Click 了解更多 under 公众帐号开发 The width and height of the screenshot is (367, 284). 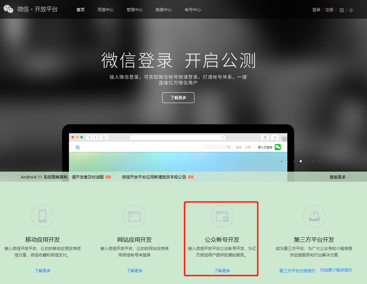click(x=222, y=271)
